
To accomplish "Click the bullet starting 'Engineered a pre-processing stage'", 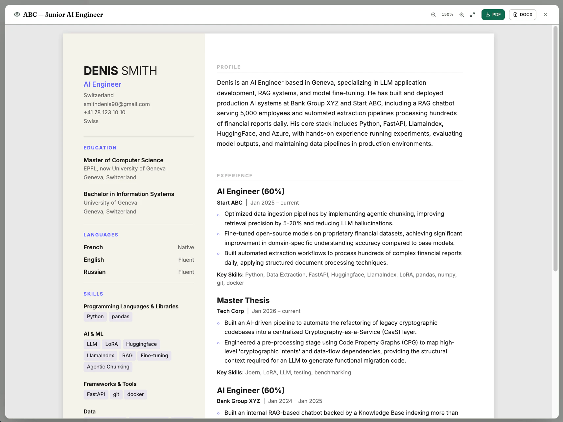I will tap(340, 351).
